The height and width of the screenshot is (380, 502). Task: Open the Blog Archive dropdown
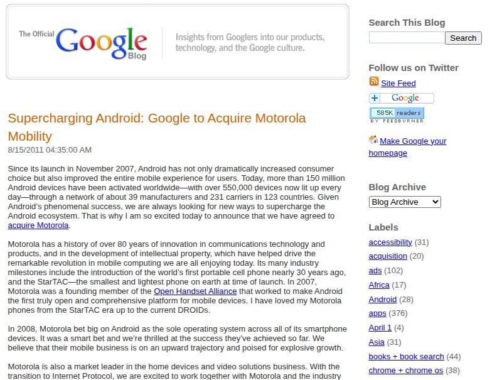pyautogui.click(x=405, y=202)
